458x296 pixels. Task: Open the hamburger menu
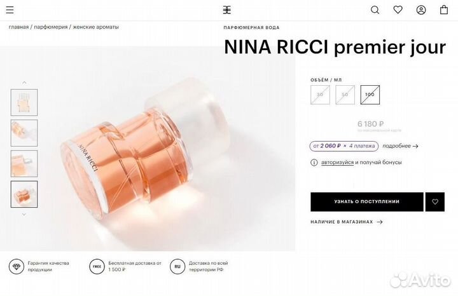point(10,10)
